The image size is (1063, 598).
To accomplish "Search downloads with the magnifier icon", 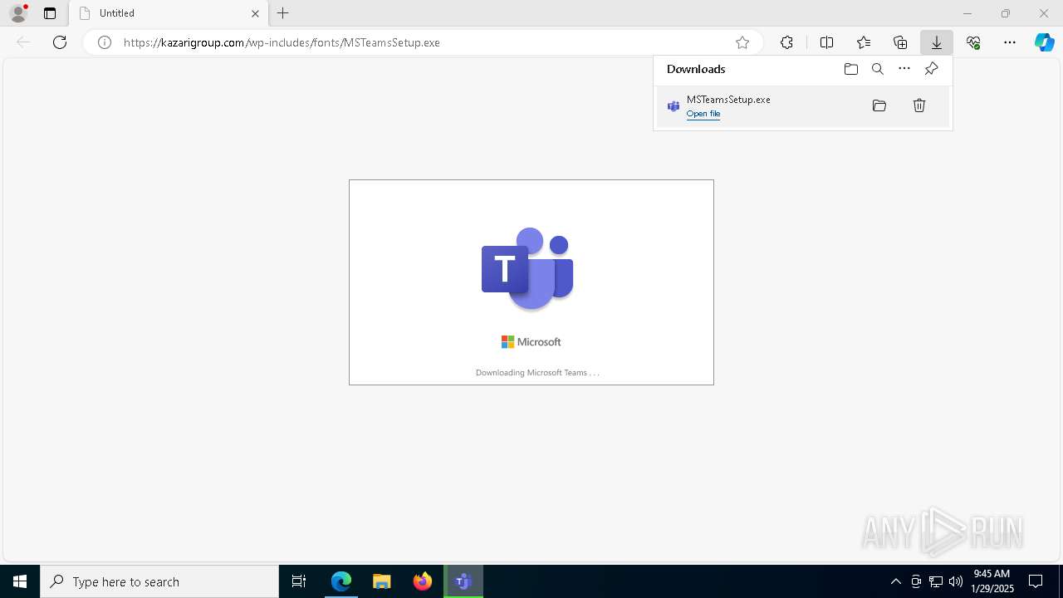I will click(878, 69).
